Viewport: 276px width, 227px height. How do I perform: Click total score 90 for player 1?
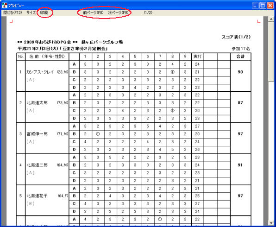pyautogui.click(x=240, y=72)
